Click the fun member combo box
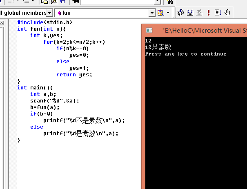The height and width of the screenshot is (189, 247). 105,13
